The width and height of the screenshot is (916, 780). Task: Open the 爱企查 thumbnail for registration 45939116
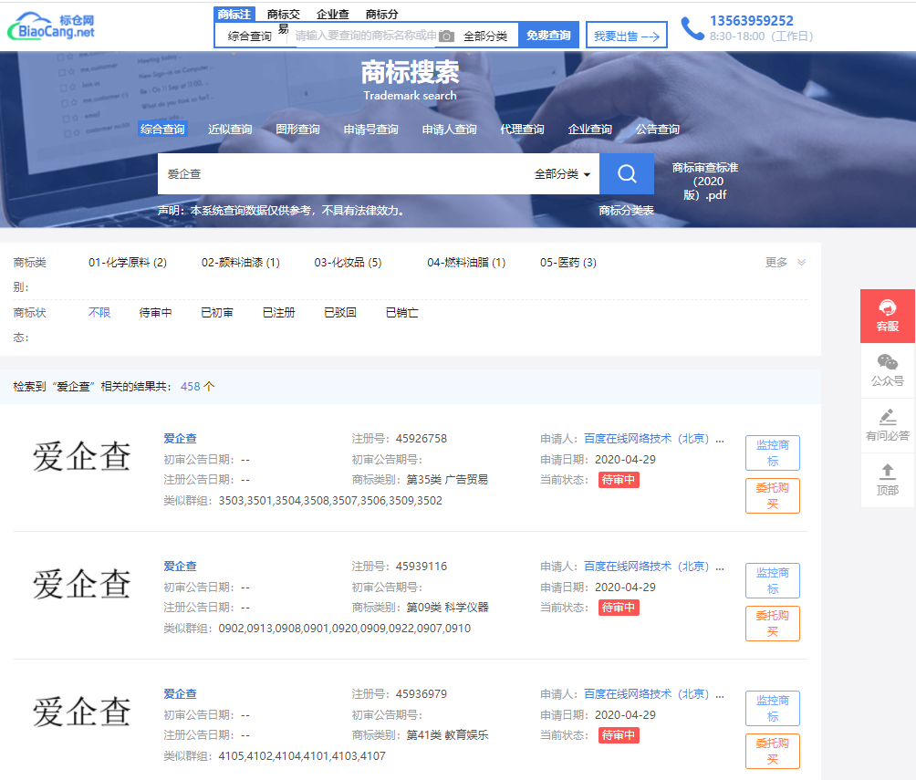(x=82, y=584)
